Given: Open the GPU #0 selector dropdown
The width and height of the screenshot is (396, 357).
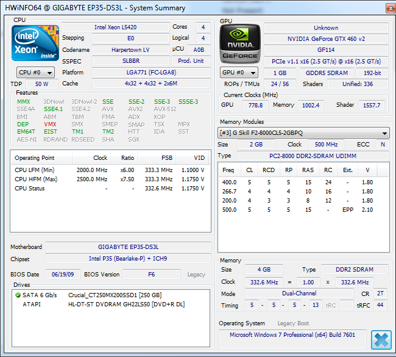Looking at the screenshot, I should (x=239, y=73).
